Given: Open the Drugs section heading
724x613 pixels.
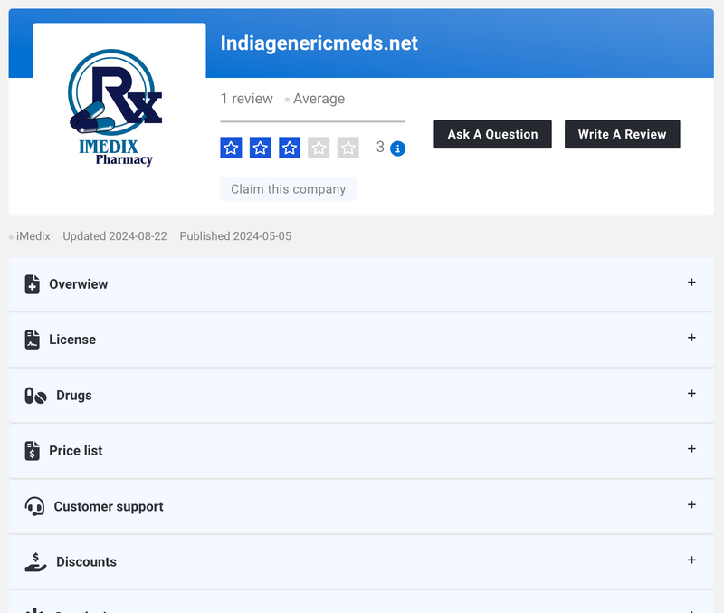Looking at the screenshot, I should [x=74, y=396].
